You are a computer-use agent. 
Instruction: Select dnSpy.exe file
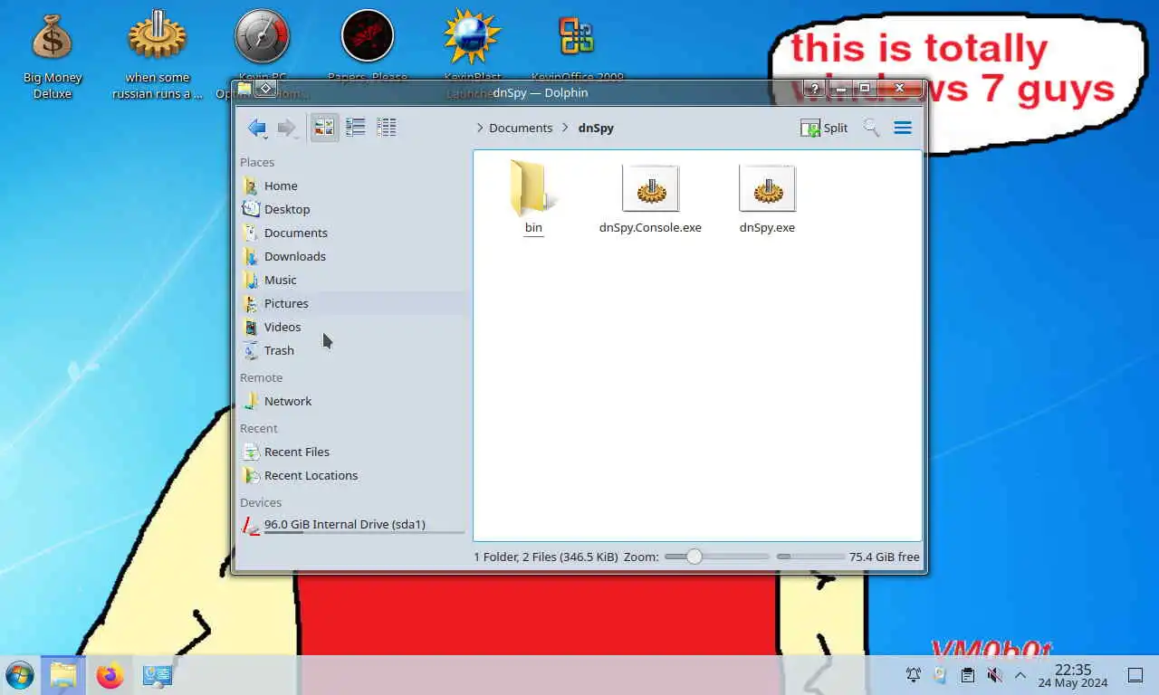click(767, 198)
